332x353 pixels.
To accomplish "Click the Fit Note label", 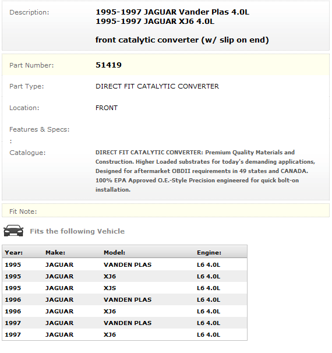I will (x=23, y=211).
